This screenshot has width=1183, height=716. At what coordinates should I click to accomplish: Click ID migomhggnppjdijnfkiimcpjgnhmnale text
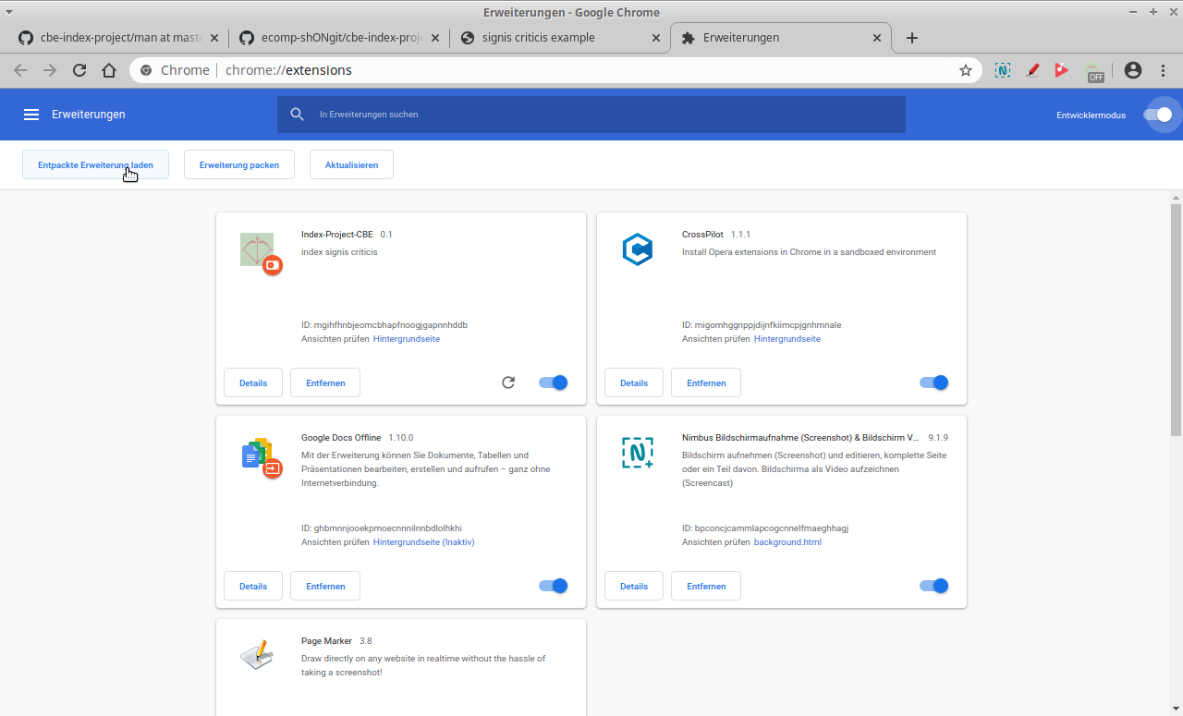(762, 325)
